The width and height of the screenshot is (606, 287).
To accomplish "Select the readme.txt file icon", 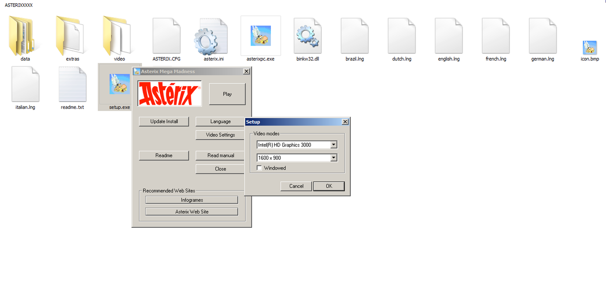I will pos(72,84).
